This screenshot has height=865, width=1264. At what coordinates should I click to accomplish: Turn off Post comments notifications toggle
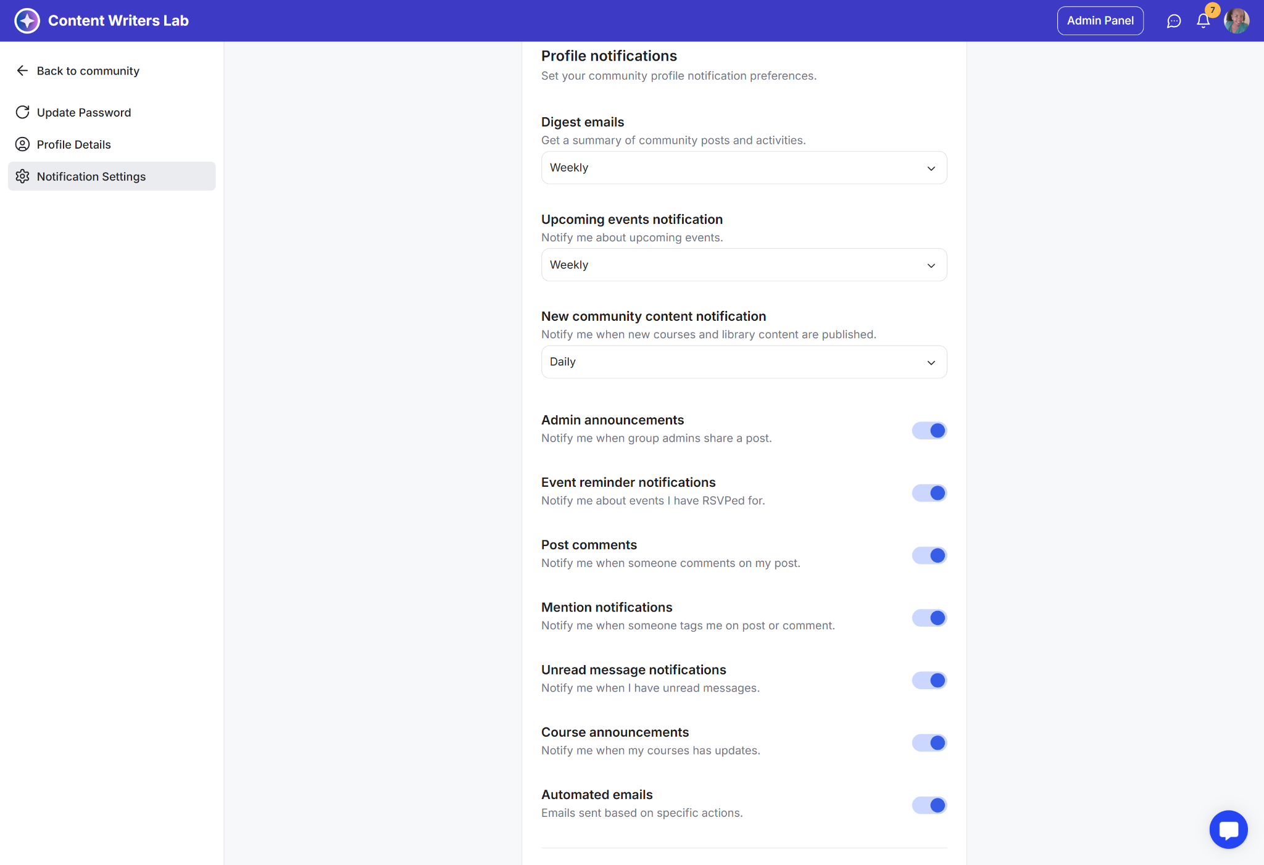tap(929, 555)
